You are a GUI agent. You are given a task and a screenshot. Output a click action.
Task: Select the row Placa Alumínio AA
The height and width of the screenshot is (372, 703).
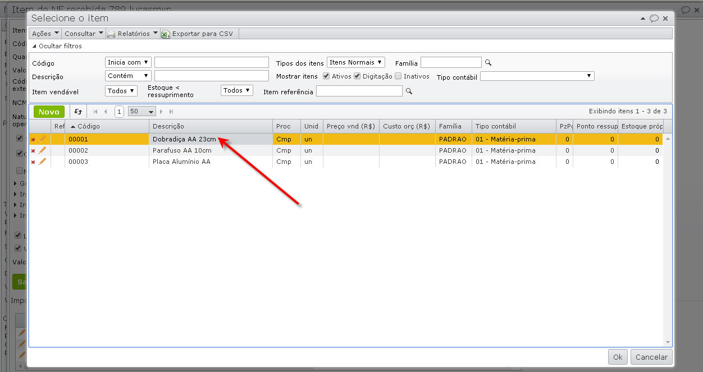pos(346,162)
